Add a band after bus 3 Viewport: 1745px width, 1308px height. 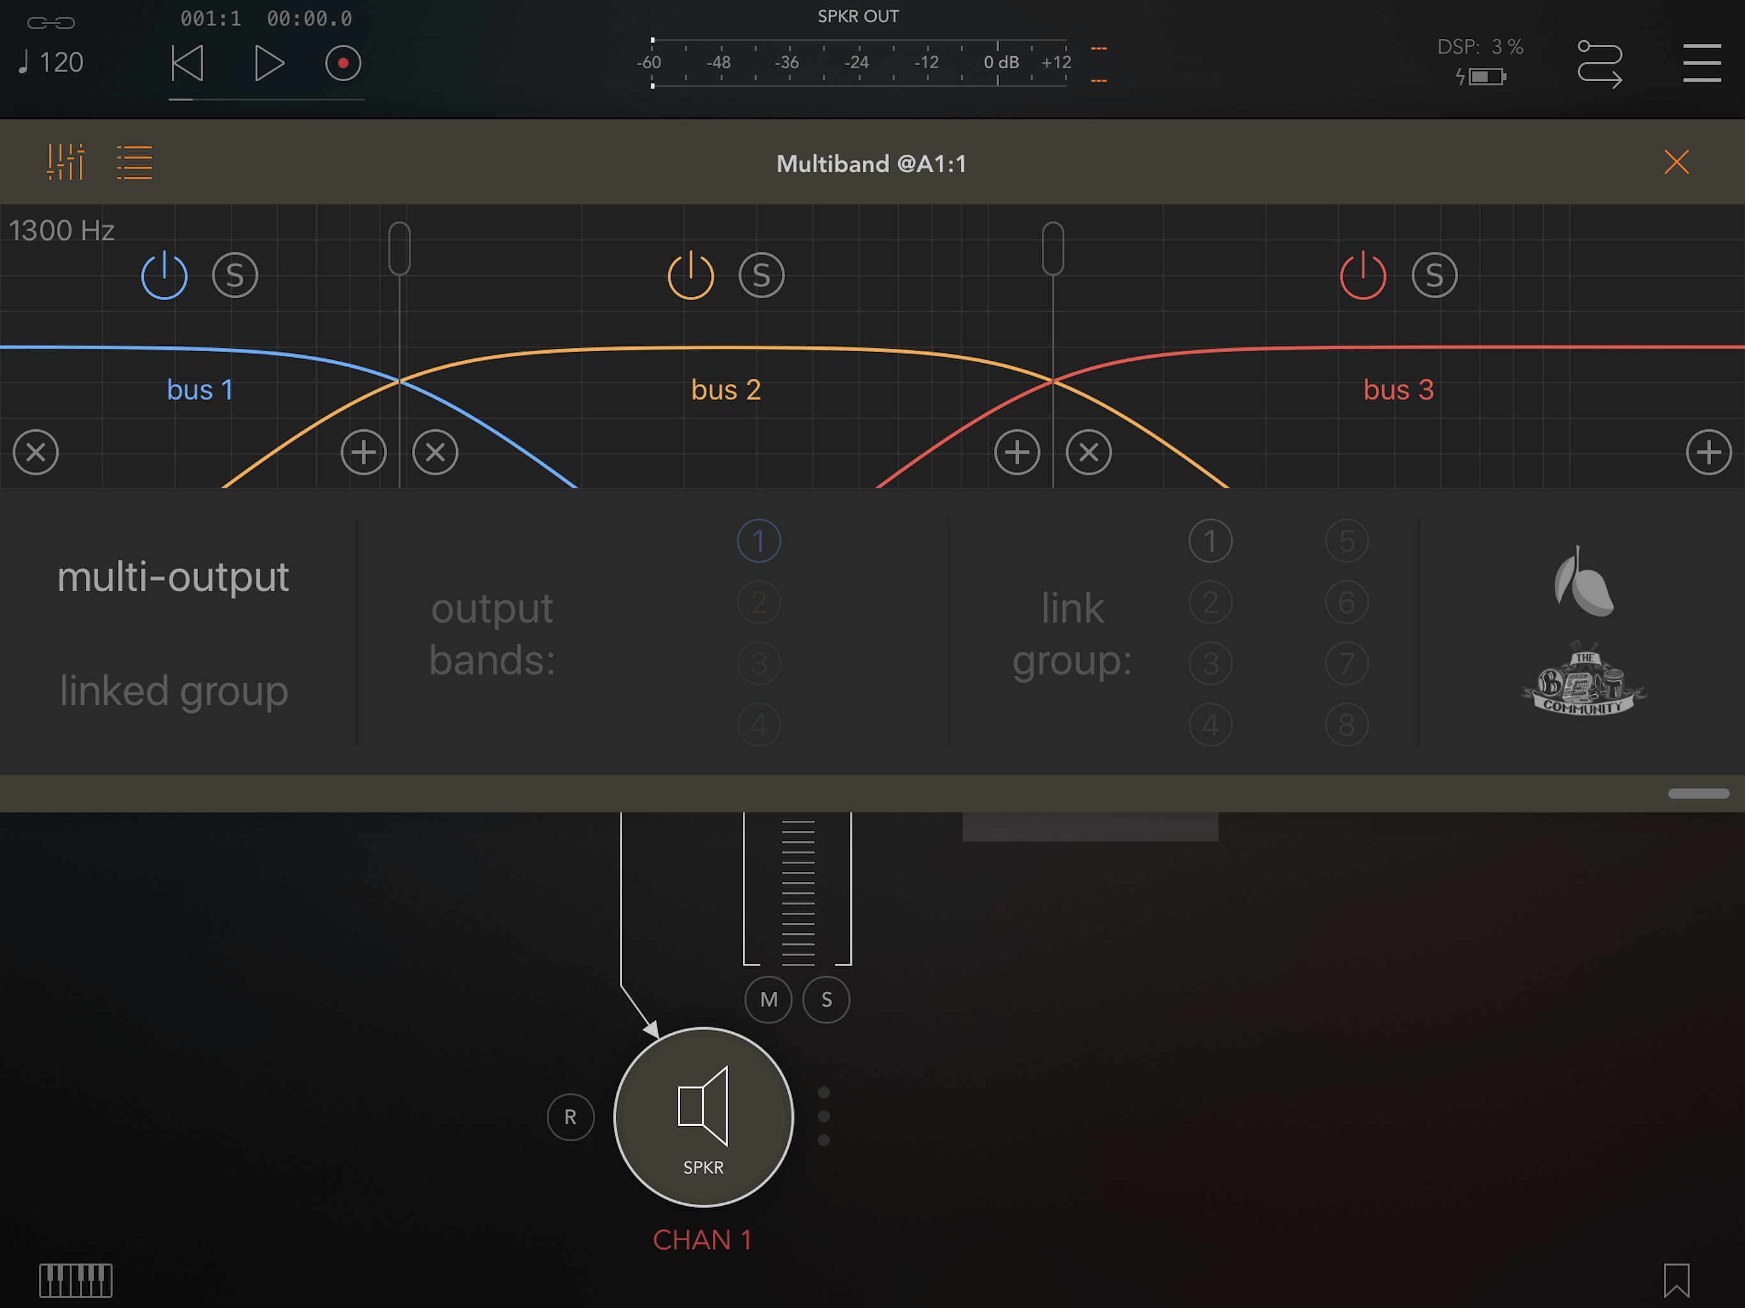pos(1708,452)
